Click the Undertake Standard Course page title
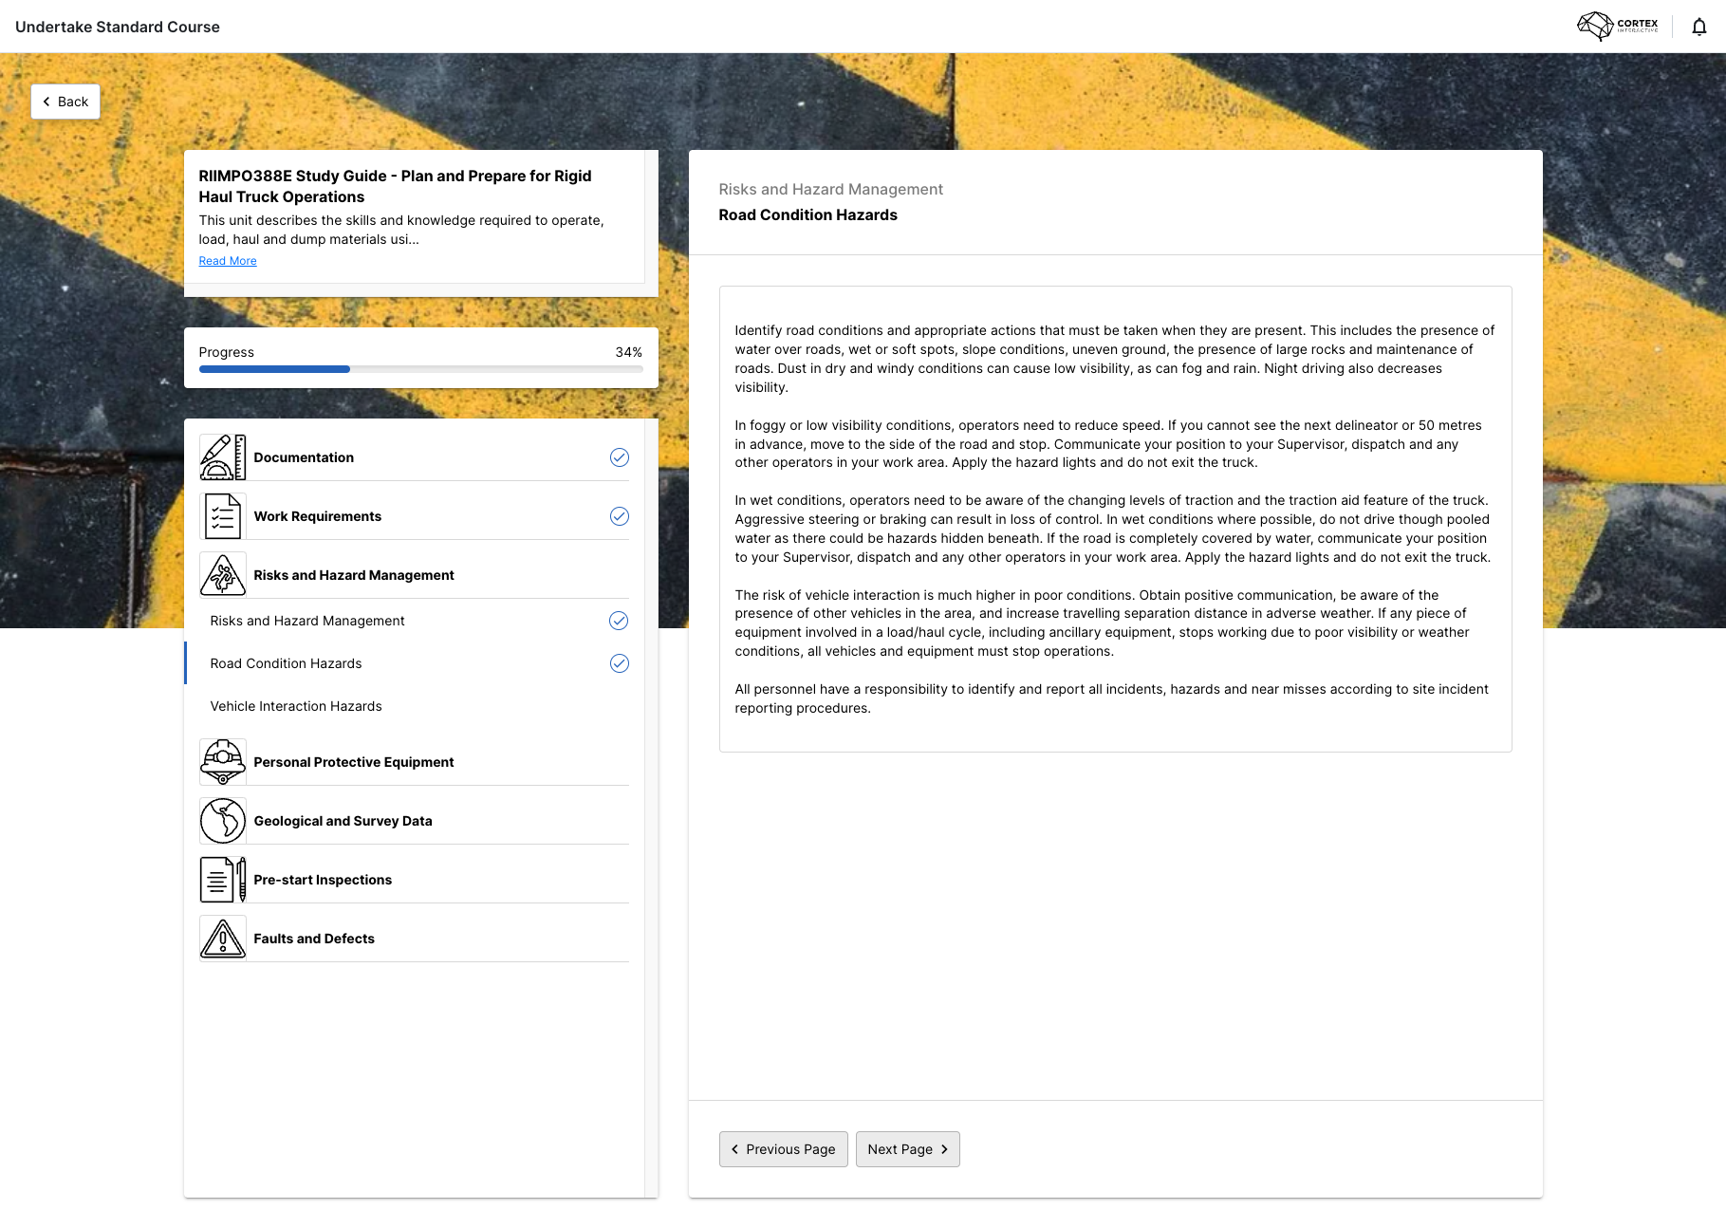The height and width of the screenshot is (1228, 1726). click(x=118, y=27)
